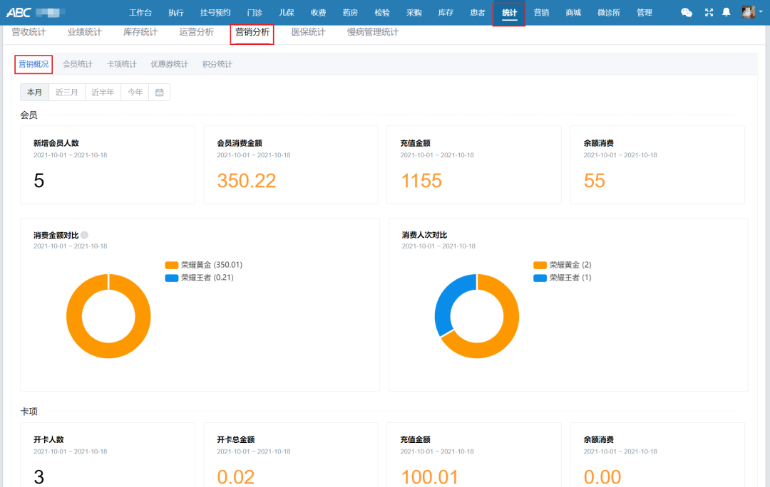This screenshot has width=770, height=487.
Task: Open 挂号预约 from the top bar
Action: tap(215, 13)
